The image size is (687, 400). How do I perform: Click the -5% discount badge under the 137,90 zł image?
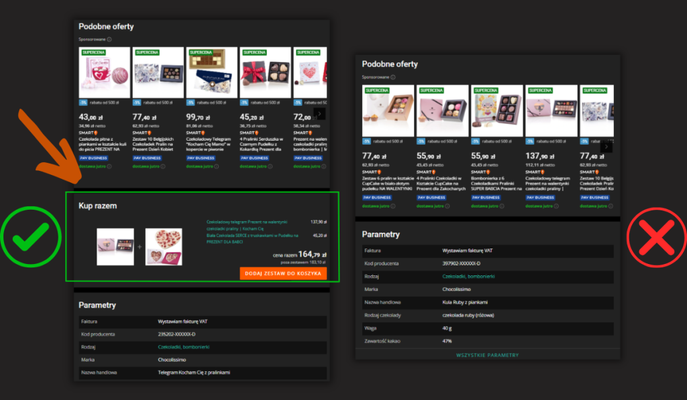[x=530, y=141]
